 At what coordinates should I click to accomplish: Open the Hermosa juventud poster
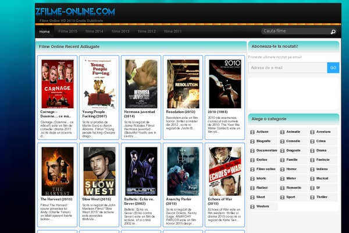coord(141,84)
